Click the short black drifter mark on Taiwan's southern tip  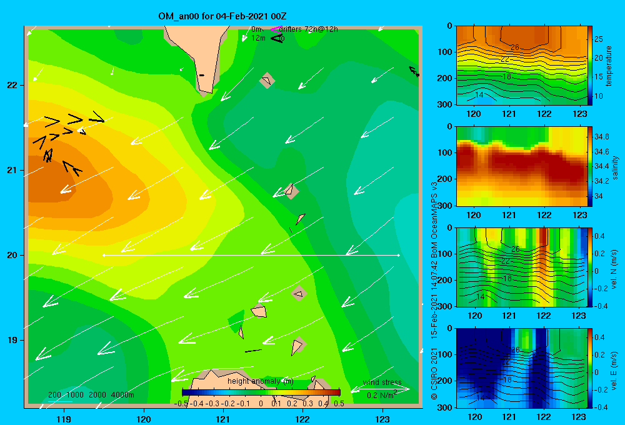(202, 75)
